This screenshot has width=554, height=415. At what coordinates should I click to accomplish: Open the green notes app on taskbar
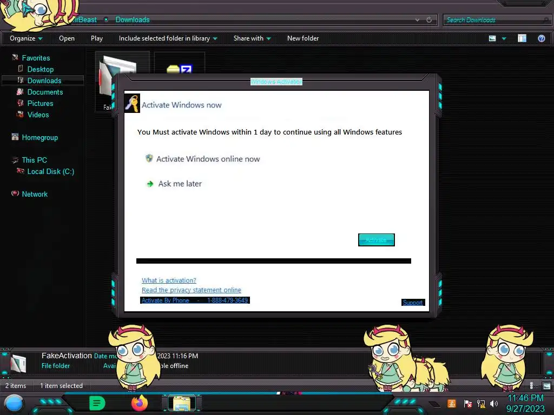tap(97, 403)
